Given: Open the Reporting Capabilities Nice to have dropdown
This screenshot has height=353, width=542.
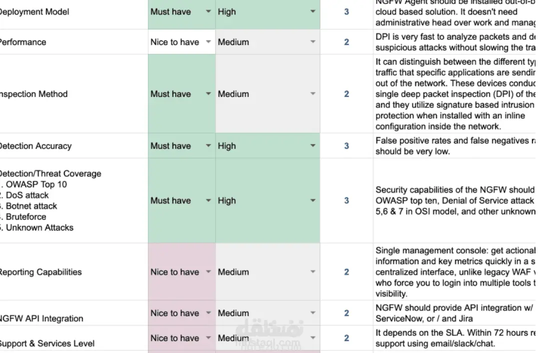Looking at the screenshot, I should (x=208, y=272).
